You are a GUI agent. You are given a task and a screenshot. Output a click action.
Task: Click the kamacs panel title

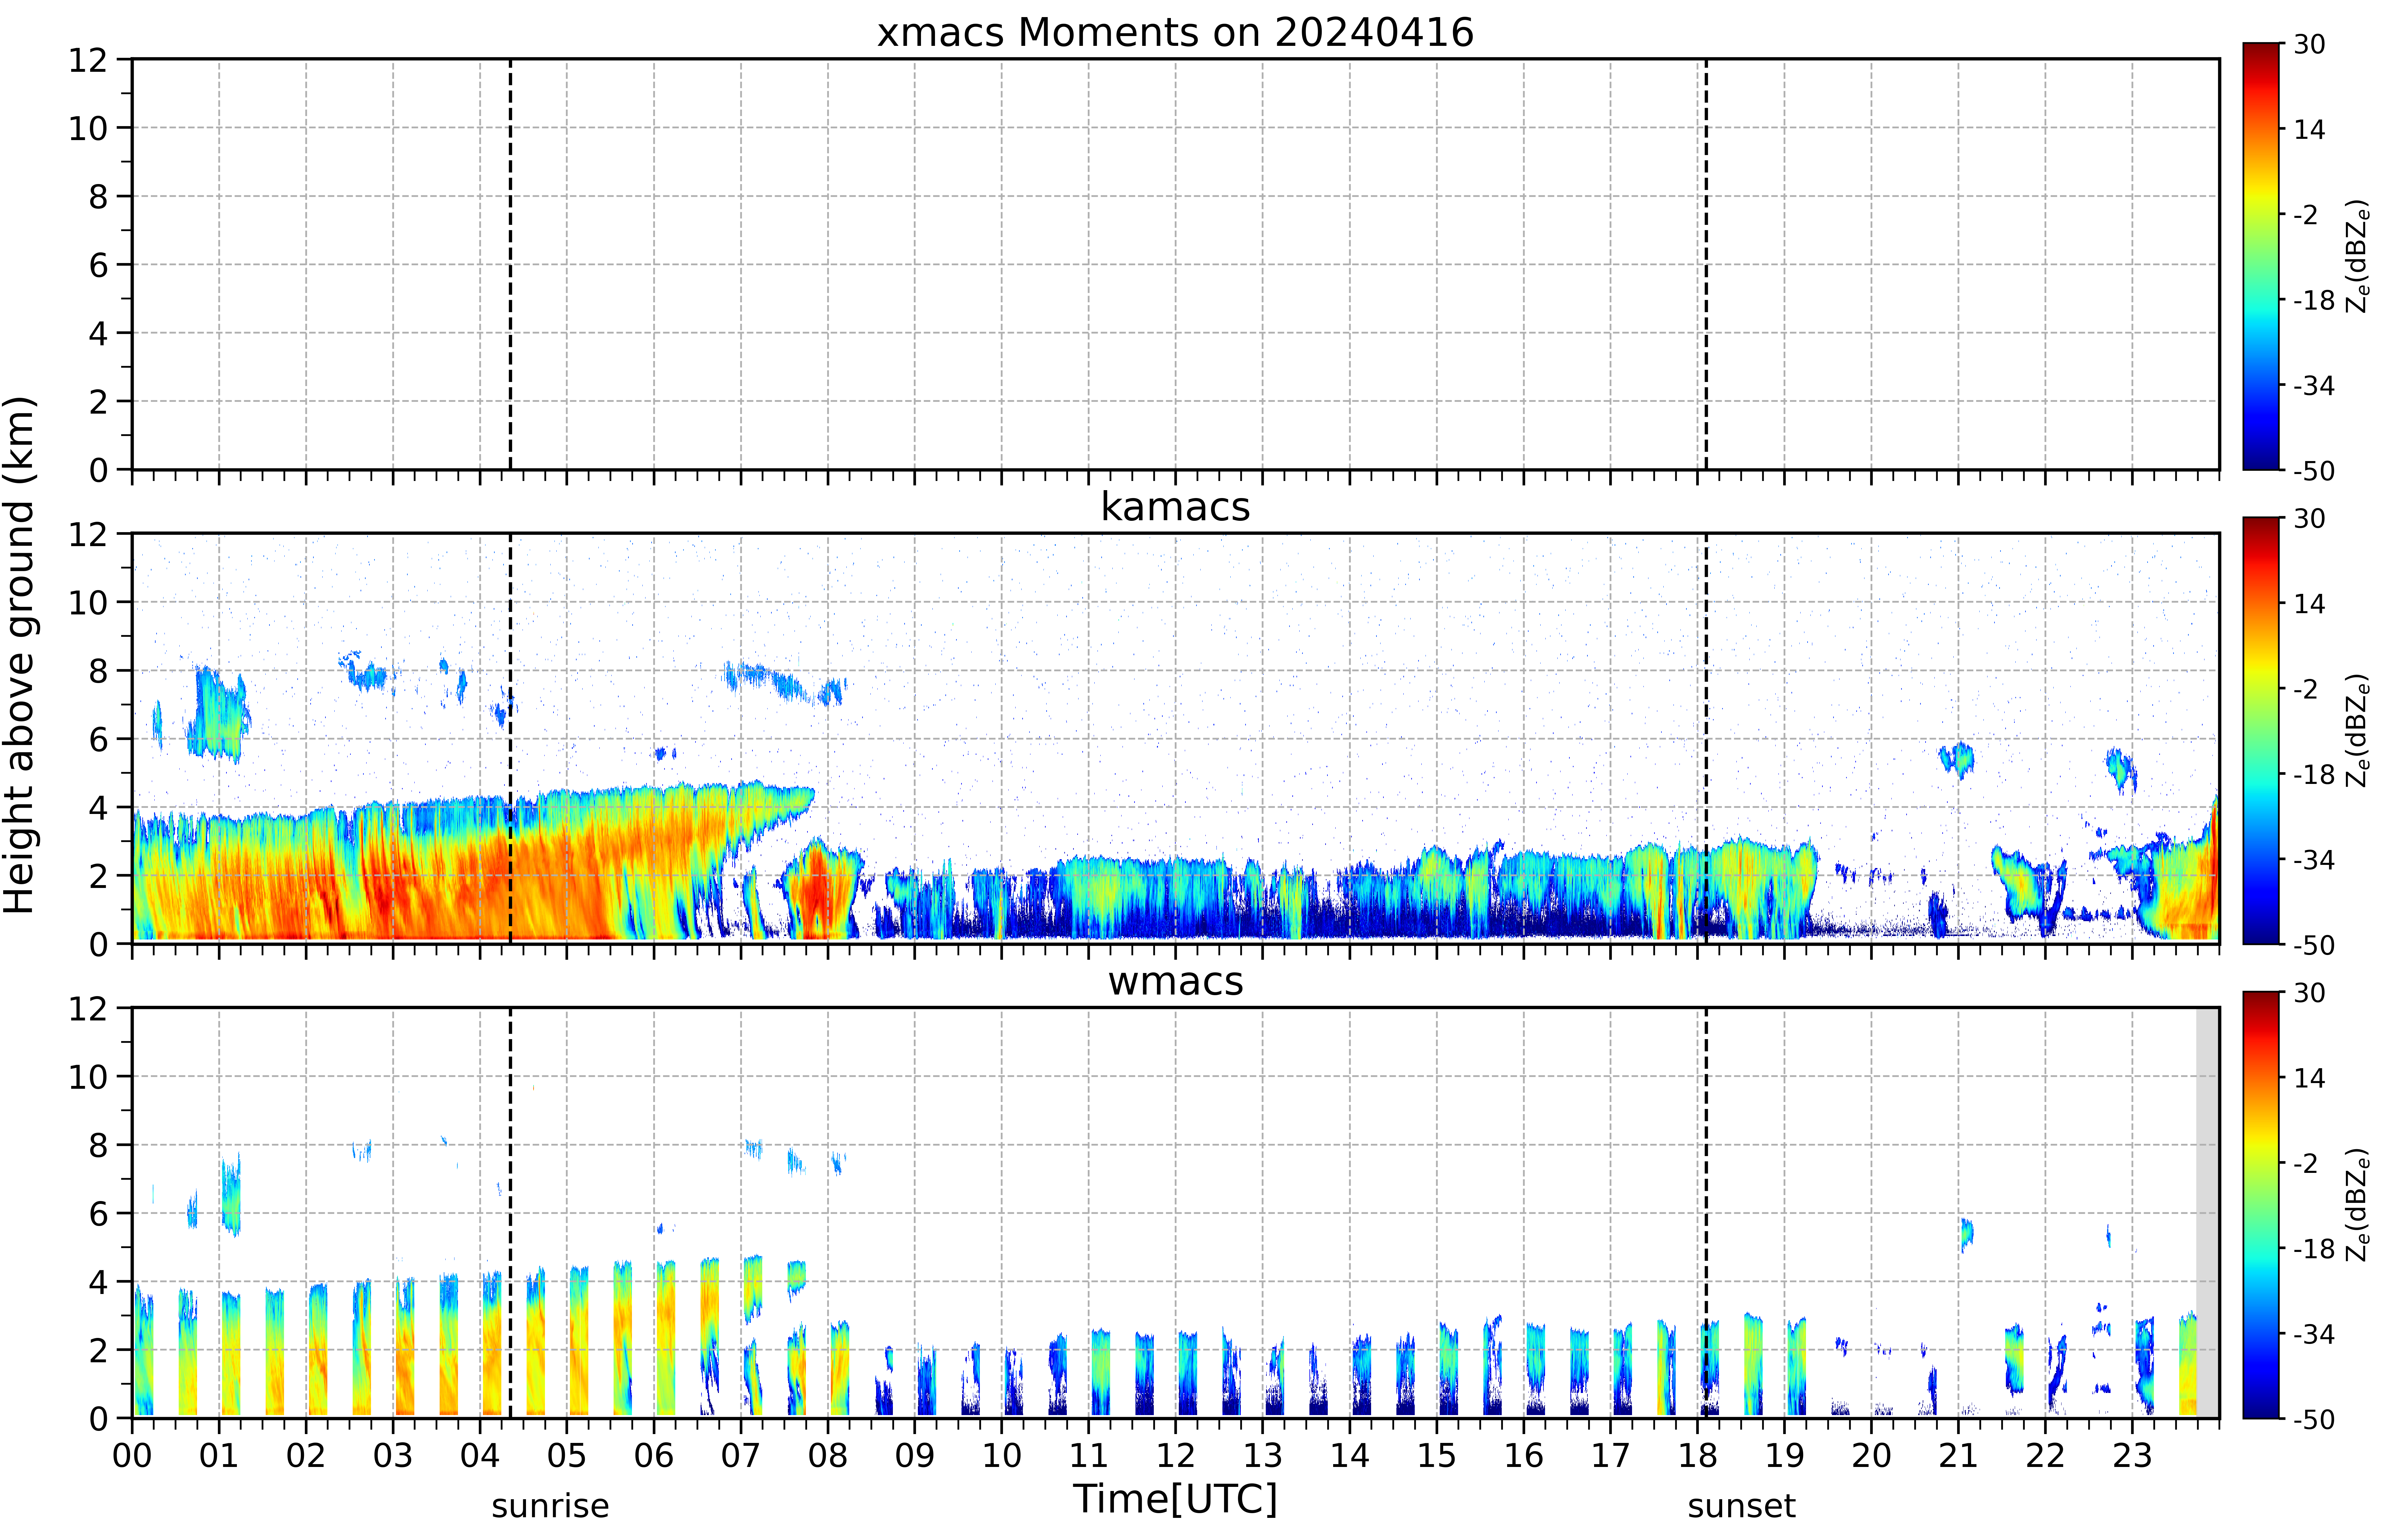click(x=1175, y=507)
